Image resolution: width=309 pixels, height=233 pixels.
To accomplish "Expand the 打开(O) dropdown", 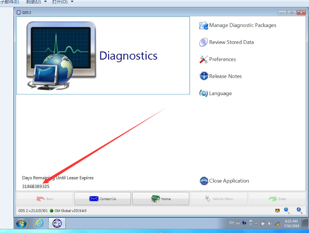I will coord(72,2).
